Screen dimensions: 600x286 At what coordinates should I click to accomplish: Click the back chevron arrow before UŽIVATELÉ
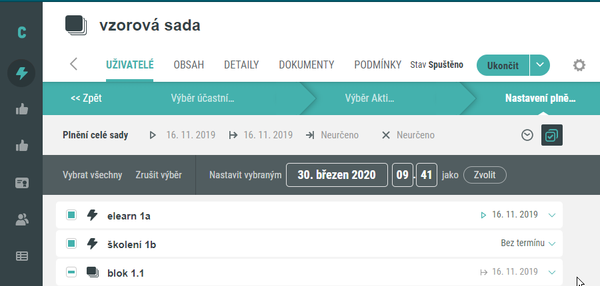[x=74, y=64]
